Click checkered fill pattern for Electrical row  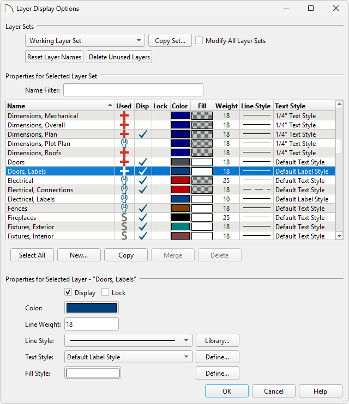(202, 181)
